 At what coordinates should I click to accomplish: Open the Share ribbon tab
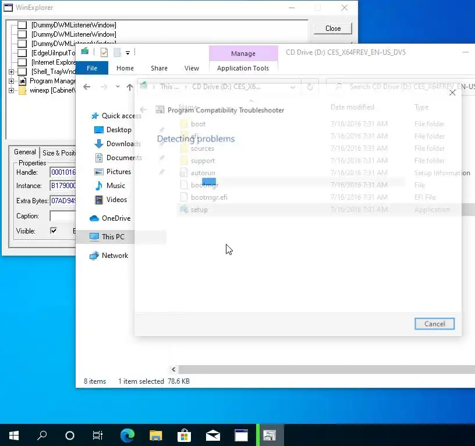[159, 68]
